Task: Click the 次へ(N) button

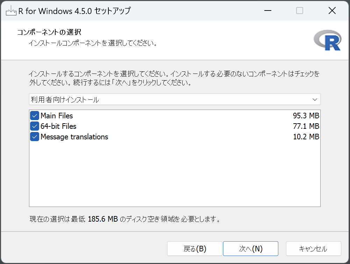Action: pos(250,249)
